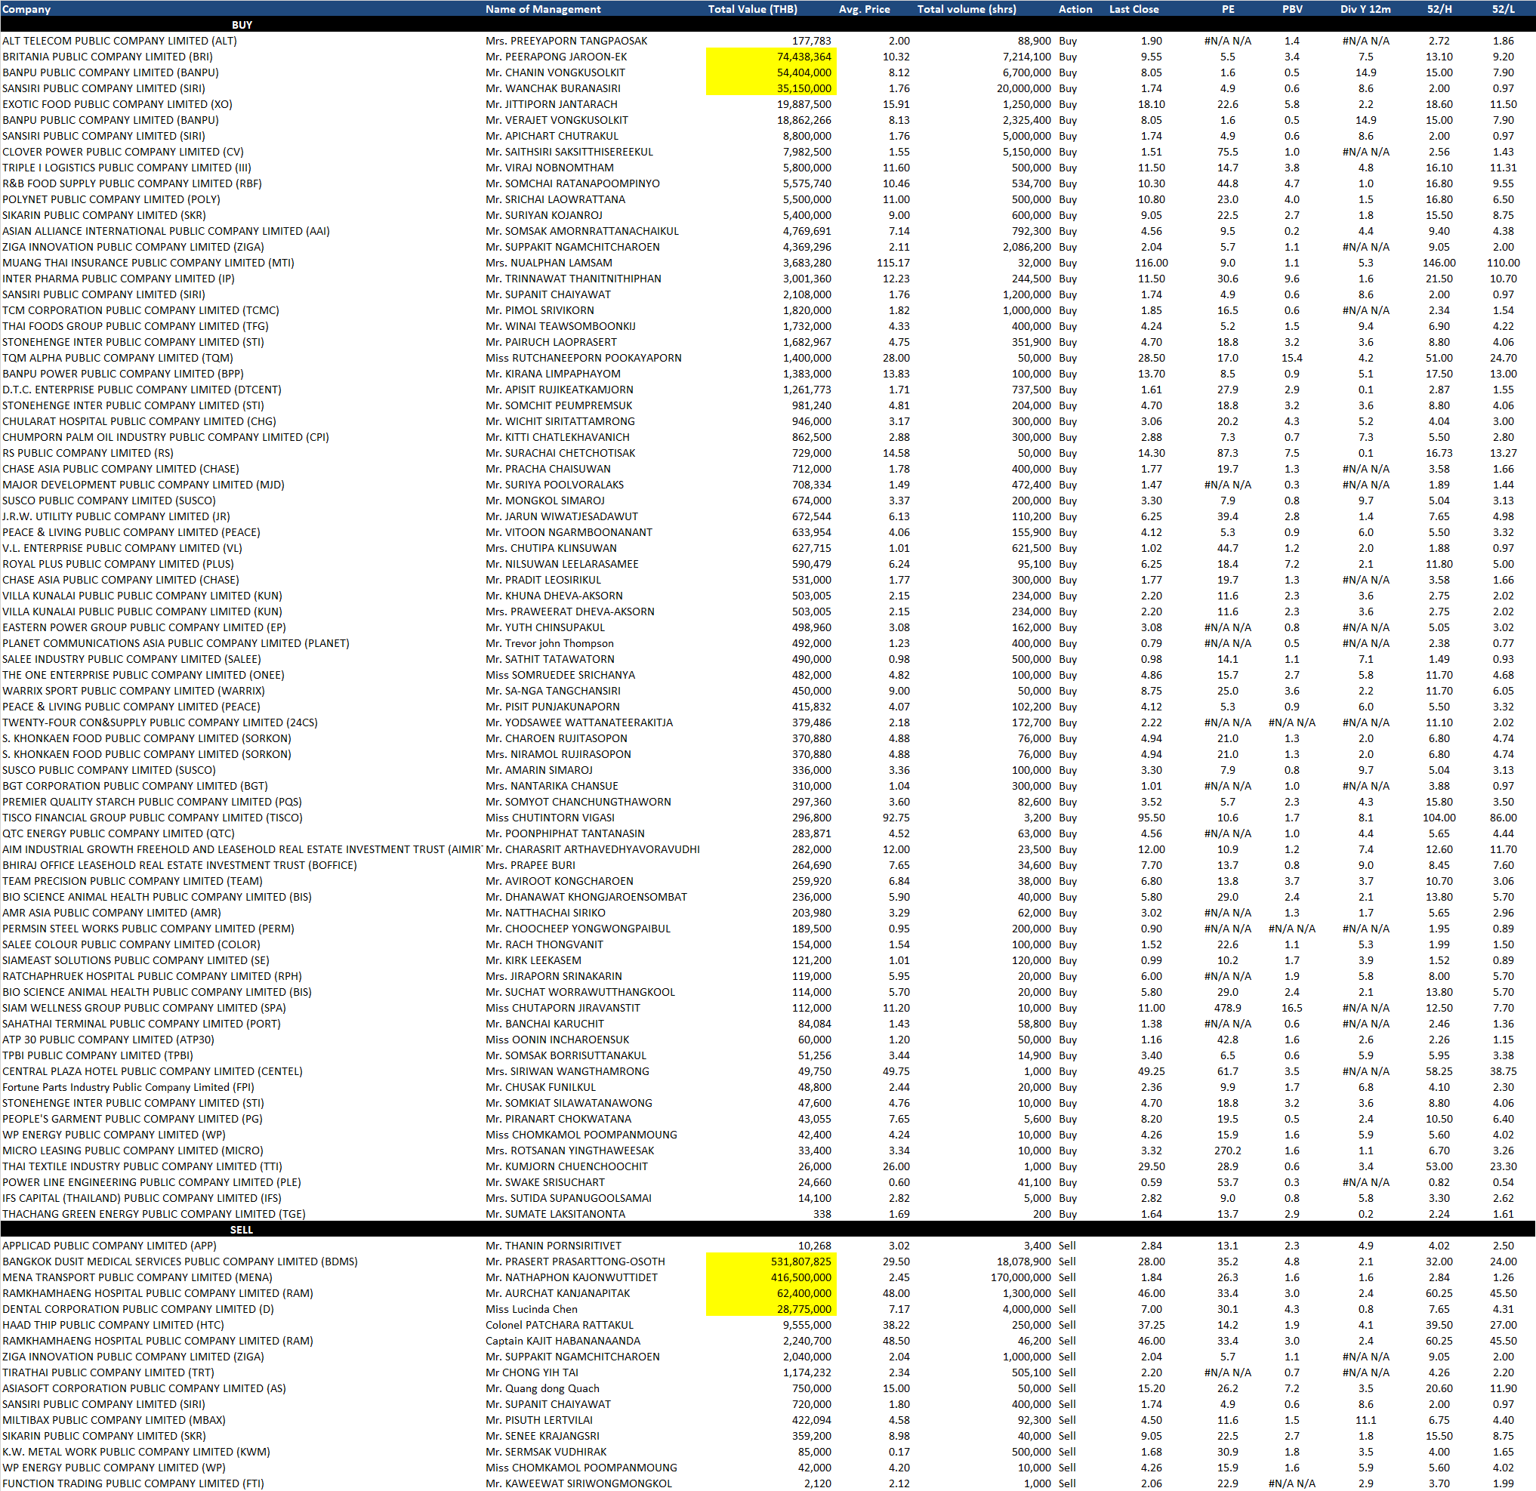Click PE value 478.9 cell
The image size is (1536, 1491).
coord(1228,1008)
